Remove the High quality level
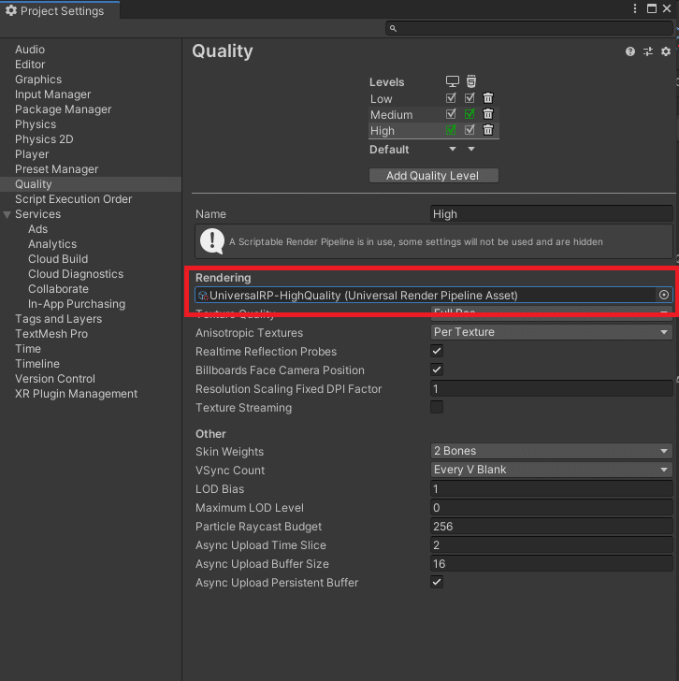 coord(488,130)
